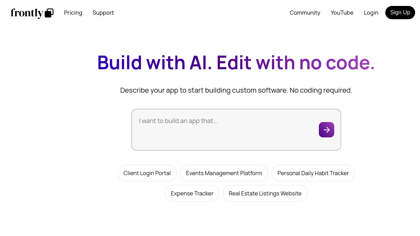
Task: Click the "No coding required." text
Action: click(321, 90)
